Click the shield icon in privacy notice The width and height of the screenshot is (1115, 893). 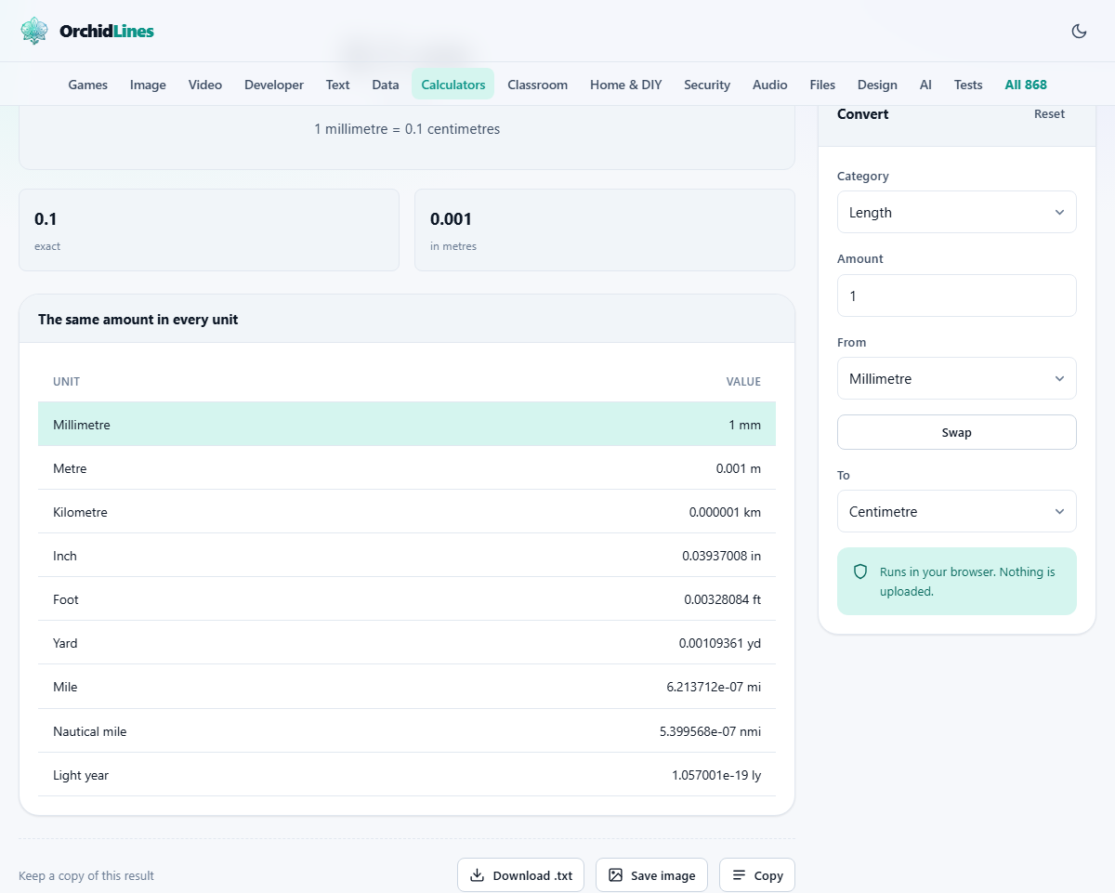(x=860, y=571)
